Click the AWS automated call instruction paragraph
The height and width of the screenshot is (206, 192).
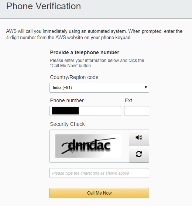94,34
